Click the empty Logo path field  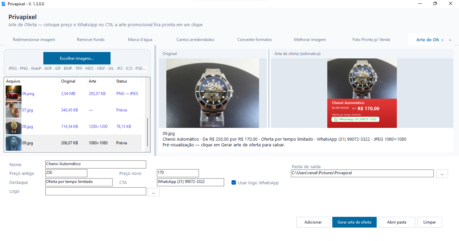point(96,191)
